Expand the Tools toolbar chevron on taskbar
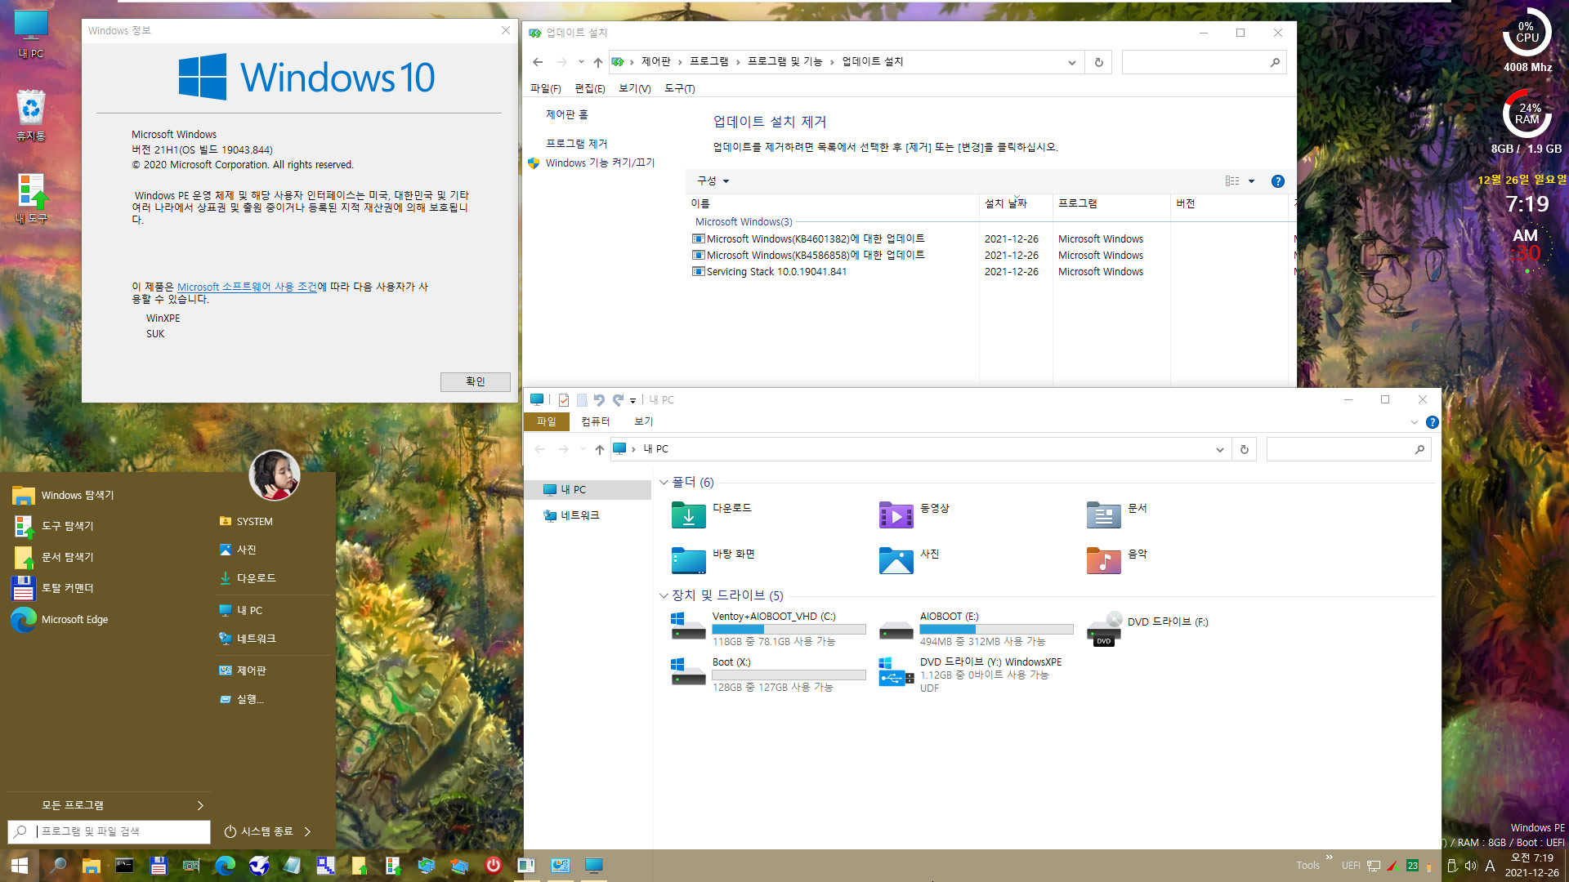The image size is (1569, 882). coord(1330,857)
